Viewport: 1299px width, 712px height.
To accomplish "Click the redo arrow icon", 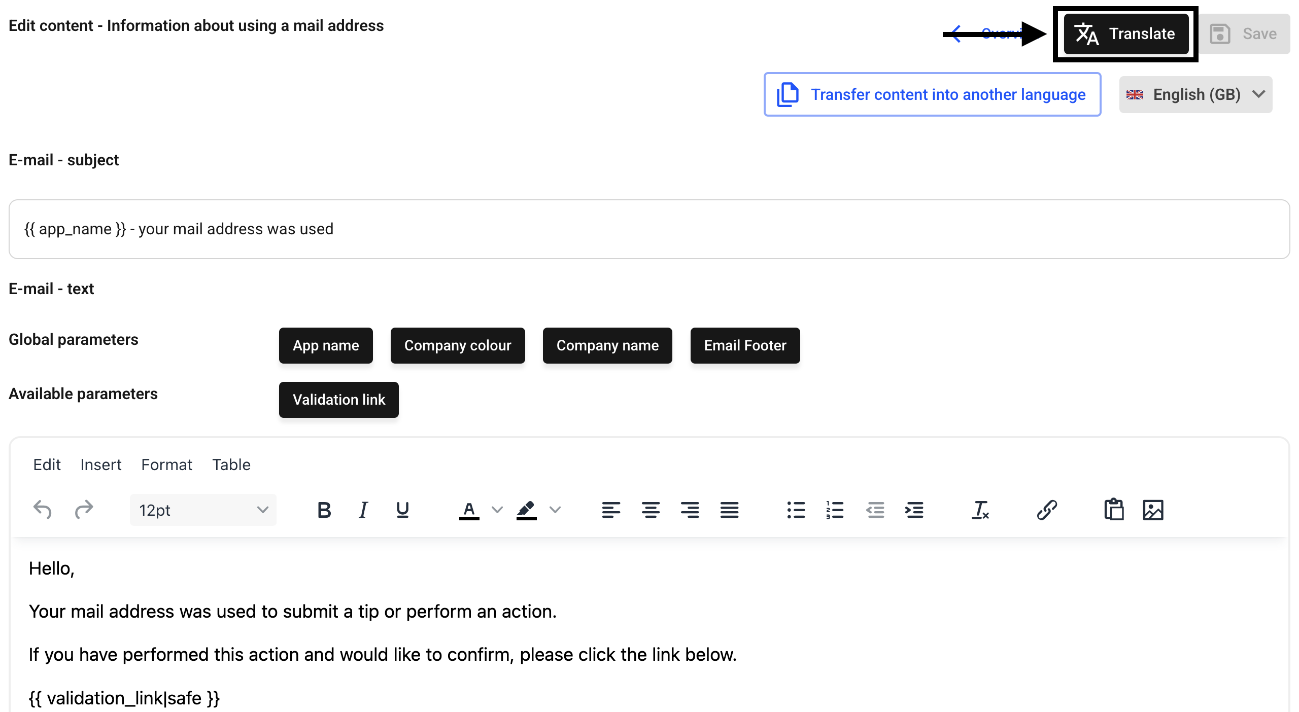I will tap(84, 510).
